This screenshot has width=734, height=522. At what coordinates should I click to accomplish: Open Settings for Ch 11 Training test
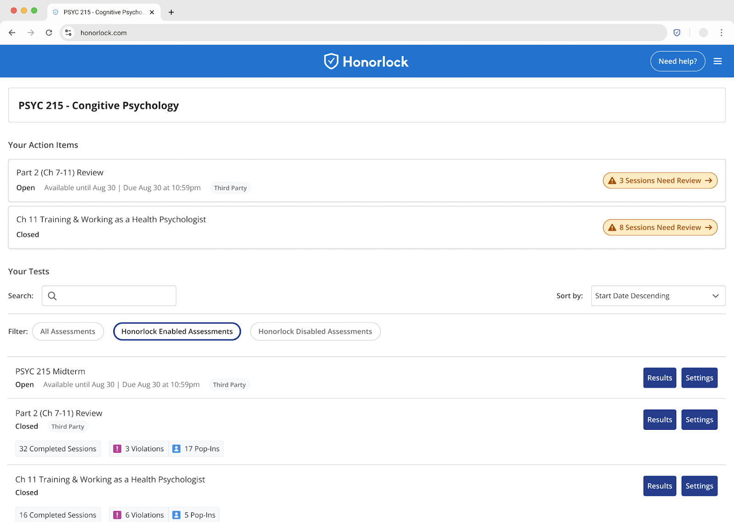[x=699, y=486]
